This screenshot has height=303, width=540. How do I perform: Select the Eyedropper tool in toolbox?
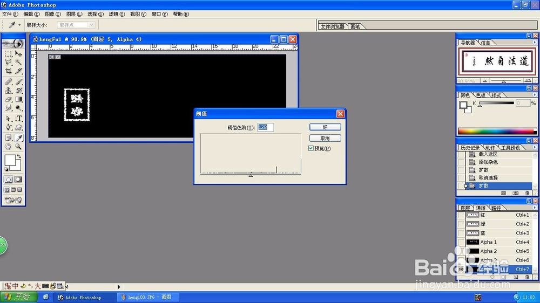[x=18, y=138]
